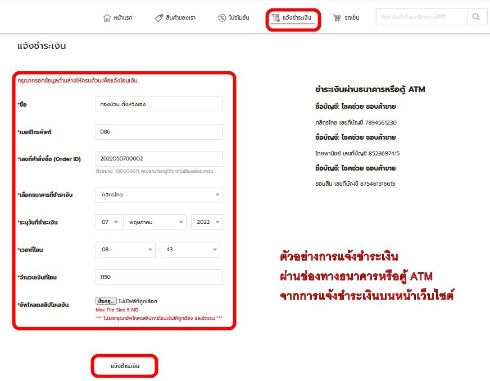
Task: Click the choose file button for slip upload
Action: 106,301
